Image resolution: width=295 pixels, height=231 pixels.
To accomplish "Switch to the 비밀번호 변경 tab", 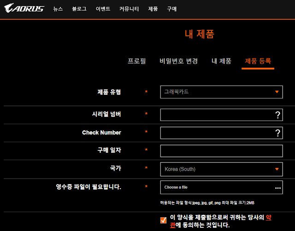I will tap(178, 61).
